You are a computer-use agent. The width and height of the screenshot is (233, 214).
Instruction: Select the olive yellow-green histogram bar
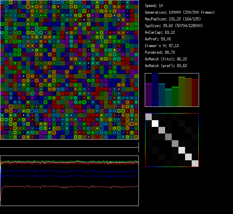(182, 91)
